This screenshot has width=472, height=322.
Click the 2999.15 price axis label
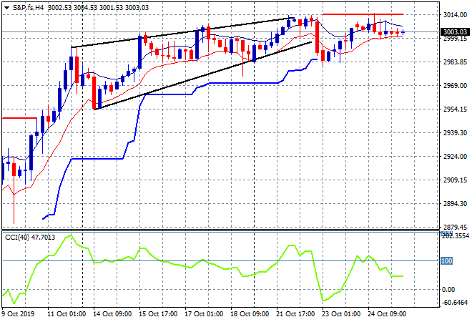coord(455,39)
